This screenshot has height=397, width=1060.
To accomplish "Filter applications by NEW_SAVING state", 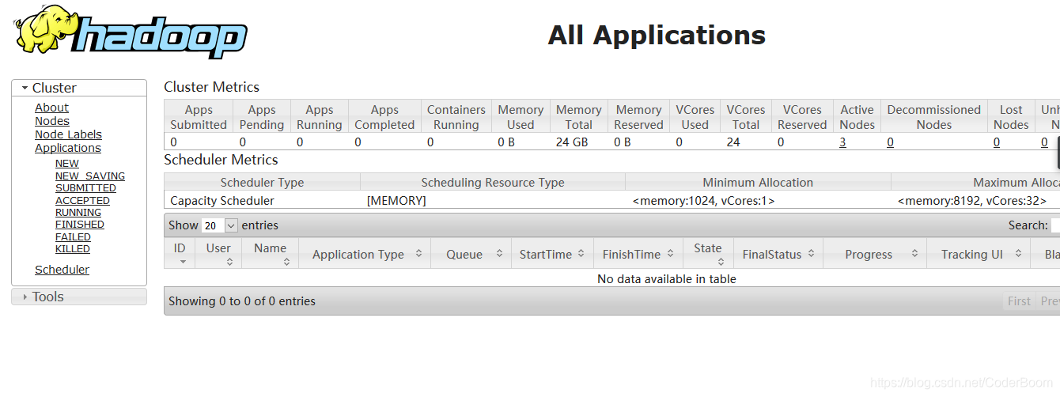I will (90, 176).
